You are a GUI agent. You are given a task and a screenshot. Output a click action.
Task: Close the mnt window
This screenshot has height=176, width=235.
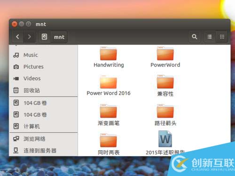point(14,24)
